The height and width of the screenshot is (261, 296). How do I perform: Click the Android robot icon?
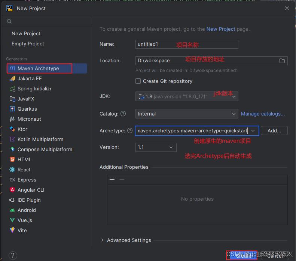(x=12, y=210)
